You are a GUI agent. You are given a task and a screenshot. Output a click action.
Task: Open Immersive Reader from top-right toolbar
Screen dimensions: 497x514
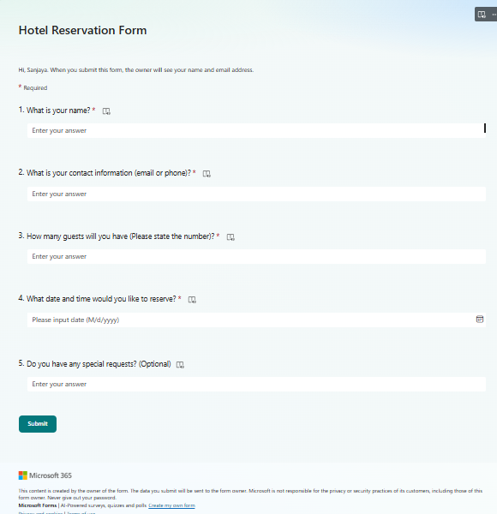482,15
